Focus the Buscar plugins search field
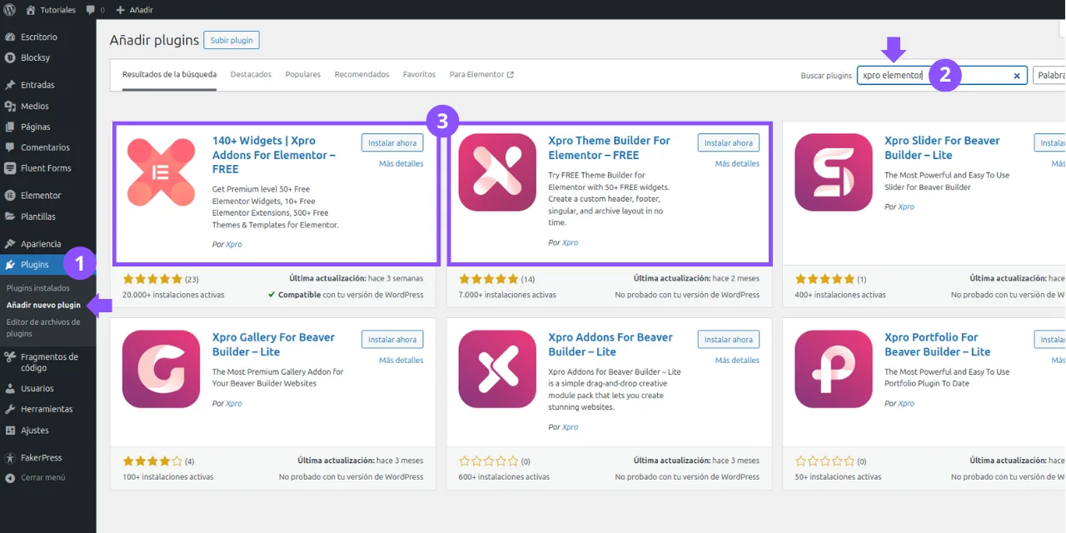 pyautogui.click(x=942, y=75)
